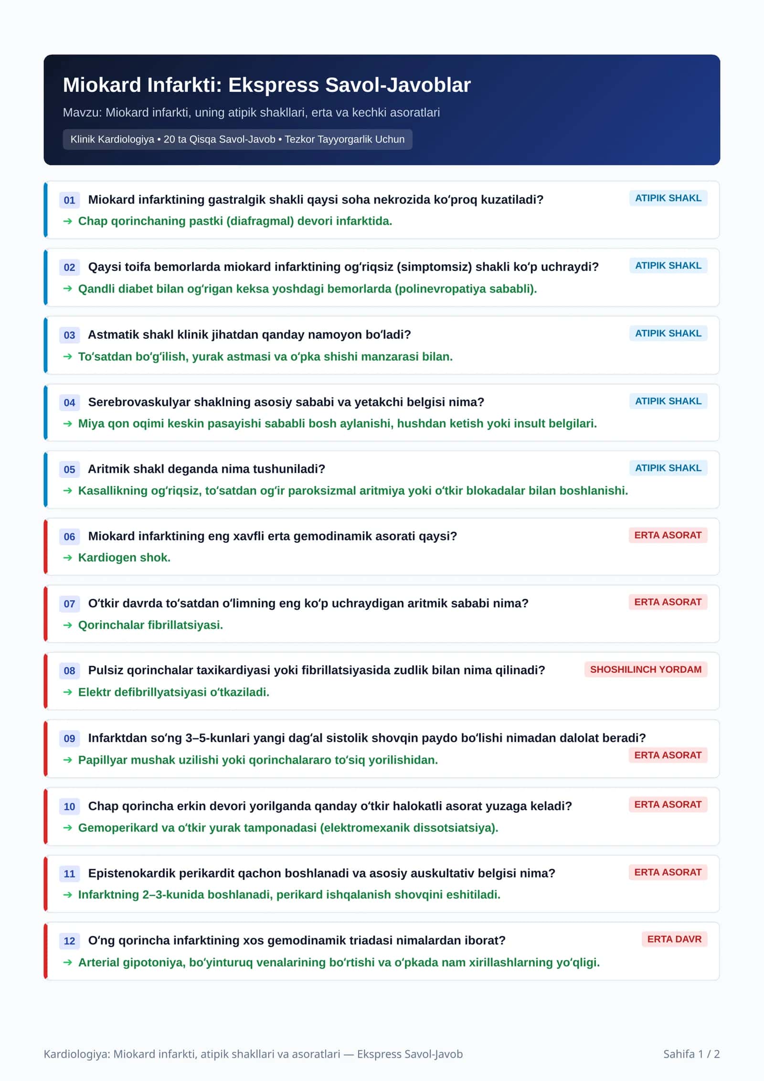The image size is (764, 1081).
Task: Click ATIPIK SHAKL tag on question 01
Action: pos(668,198)
